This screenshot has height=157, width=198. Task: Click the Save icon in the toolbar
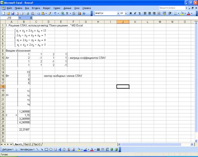13,13
